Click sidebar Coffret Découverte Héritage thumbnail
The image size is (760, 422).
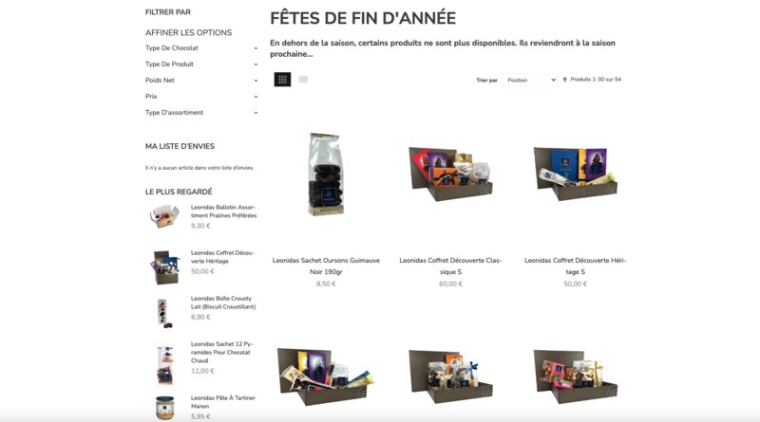pos(164,266)
